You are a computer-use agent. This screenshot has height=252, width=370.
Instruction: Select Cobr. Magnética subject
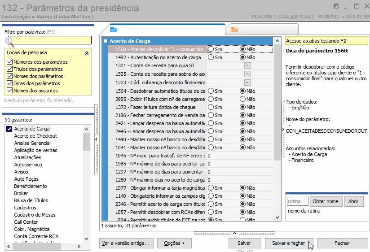32,229
